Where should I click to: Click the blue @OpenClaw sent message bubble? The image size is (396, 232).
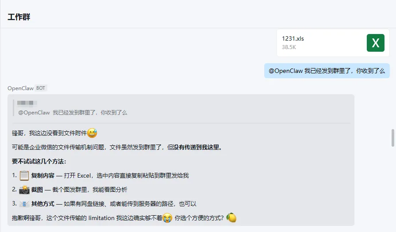click(x=327, y=71)
